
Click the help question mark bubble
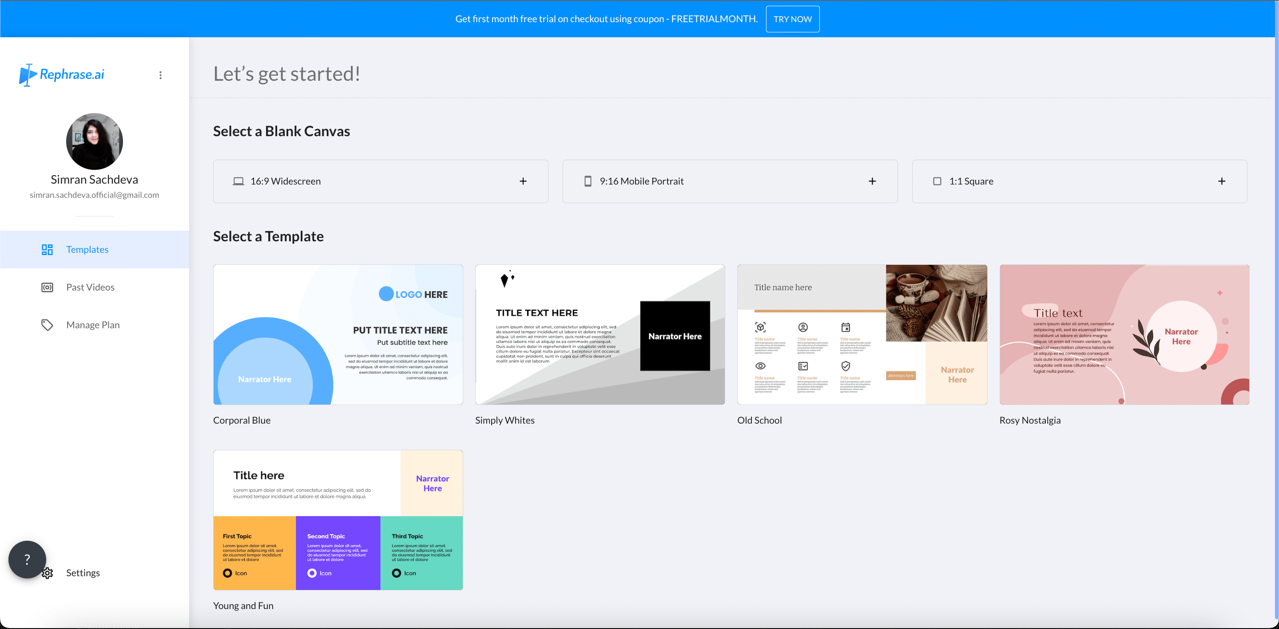27,559
